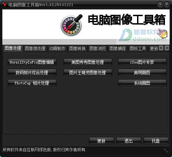Click the 托盘 button to minimize to tray
Screen dimensions: 172x157
tap(156, 141)
